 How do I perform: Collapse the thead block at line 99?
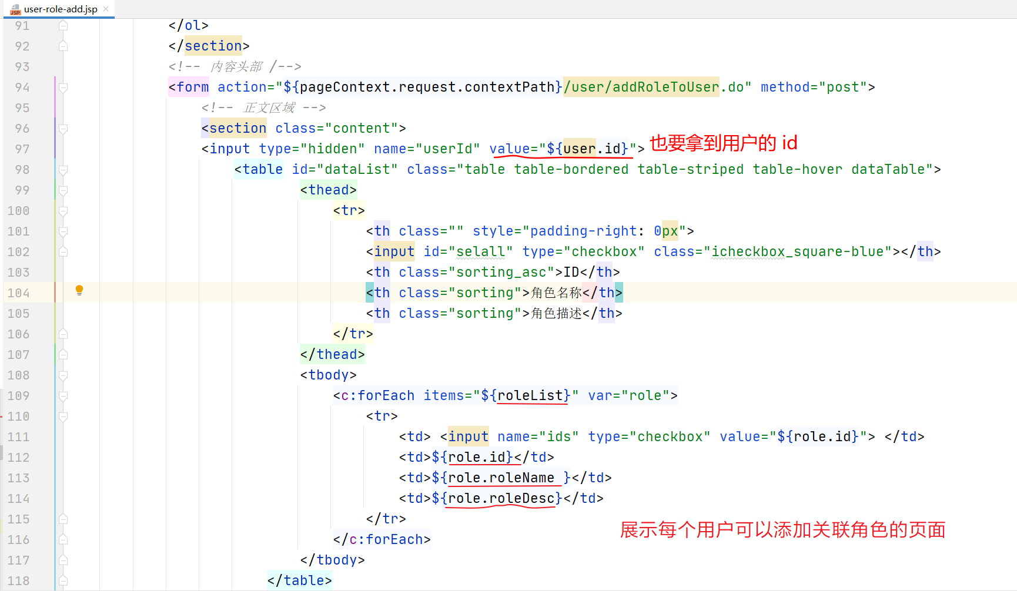[63, 190]
